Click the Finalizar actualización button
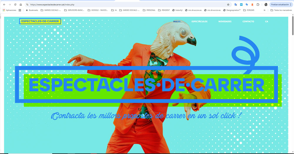The image size is (294, 154). coord(280,5)
